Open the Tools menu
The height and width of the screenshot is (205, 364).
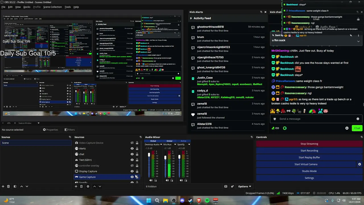tap(68, 7)
